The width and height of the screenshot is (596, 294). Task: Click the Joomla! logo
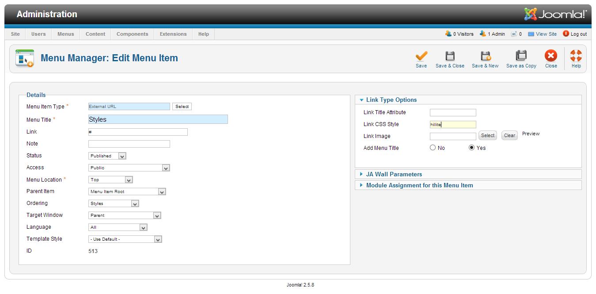[x=555, y=14]
